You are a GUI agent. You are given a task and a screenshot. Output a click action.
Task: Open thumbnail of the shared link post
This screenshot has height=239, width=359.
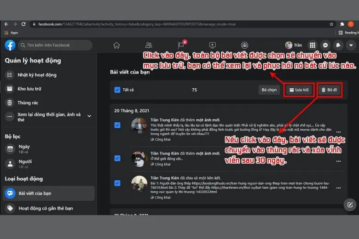point(139,183)
